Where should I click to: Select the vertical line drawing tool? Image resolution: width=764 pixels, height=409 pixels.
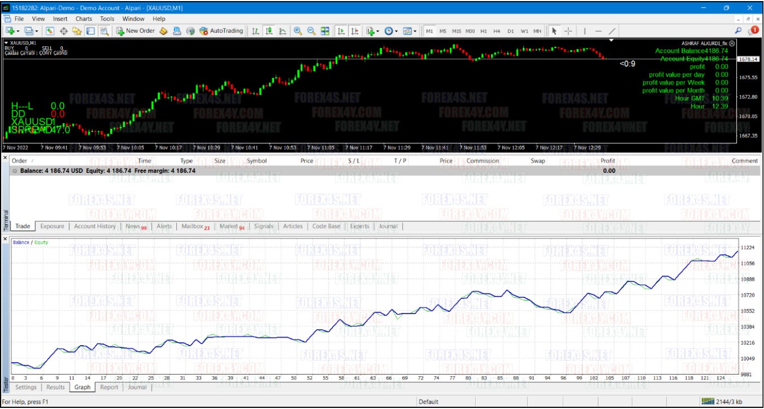(x=584, y=31)
